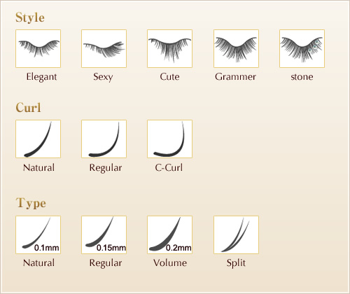Click the C-Curl label text
350x294 pixels.
169,167
